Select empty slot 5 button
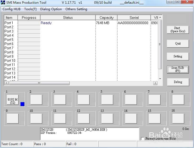194x148 pixels. pyautogui.click(x=107, y=100)
